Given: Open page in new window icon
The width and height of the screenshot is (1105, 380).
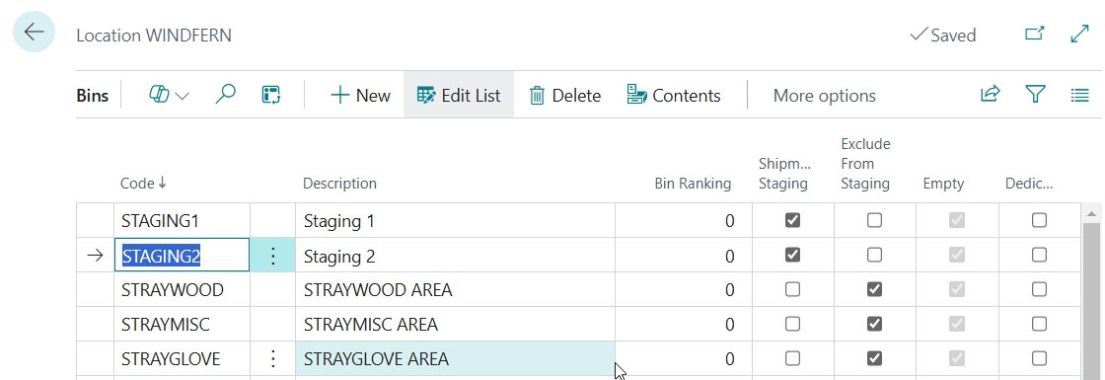Looking at the screenshot, I should tap(1034, 34).
